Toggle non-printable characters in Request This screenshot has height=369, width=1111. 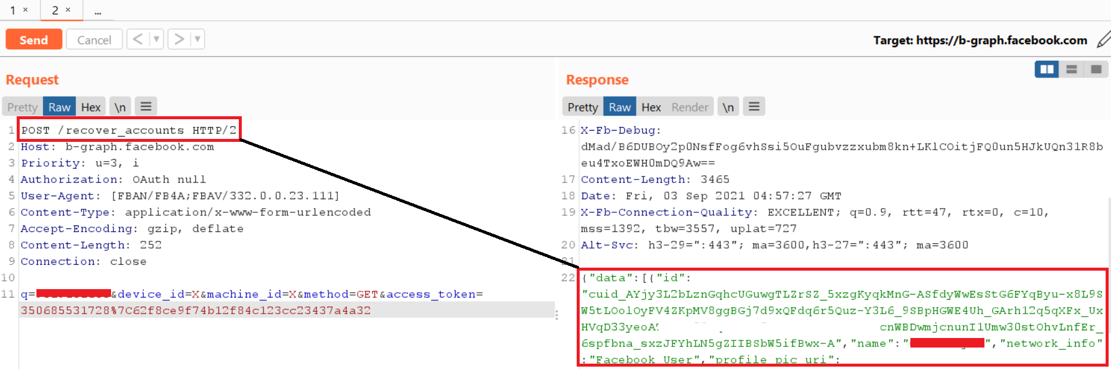click(120, 107)
